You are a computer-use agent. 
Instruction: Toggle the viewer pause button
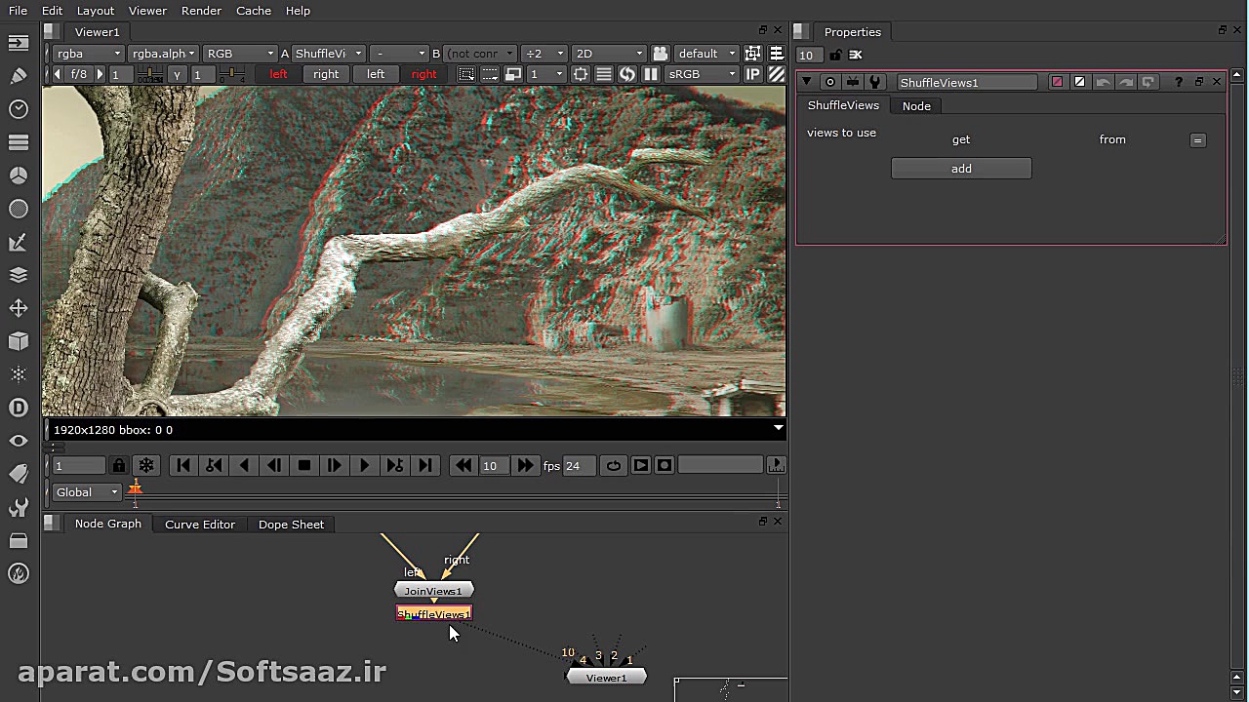[651, 74]
